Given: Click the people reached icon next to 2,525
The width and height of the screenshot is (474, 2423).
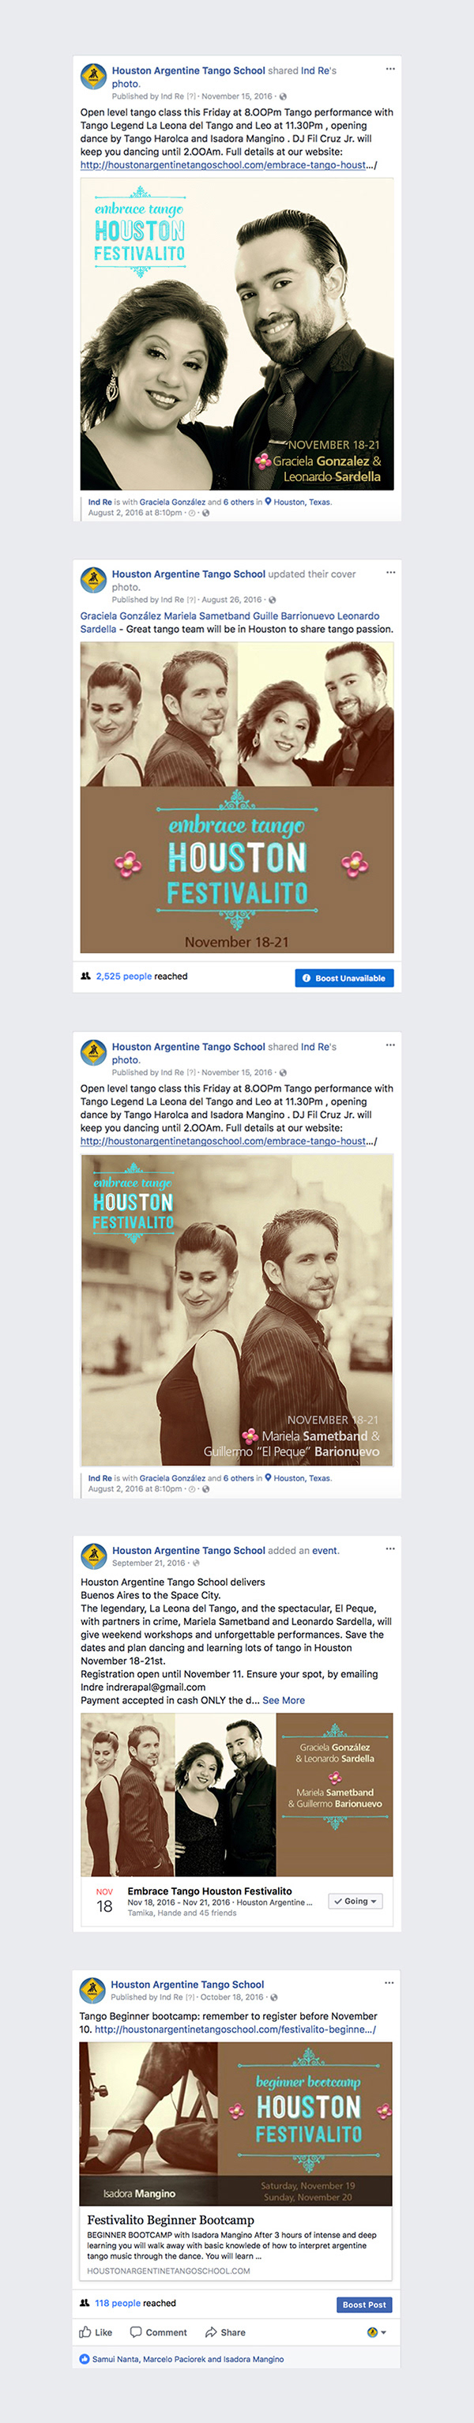Looking at the screenshot, I should [x=85, y=976].
